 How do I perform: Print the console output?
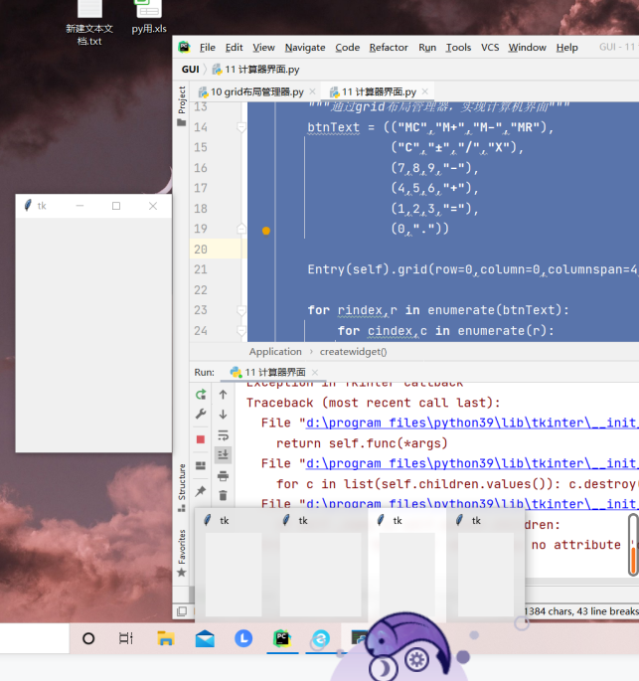click(224, 476)
